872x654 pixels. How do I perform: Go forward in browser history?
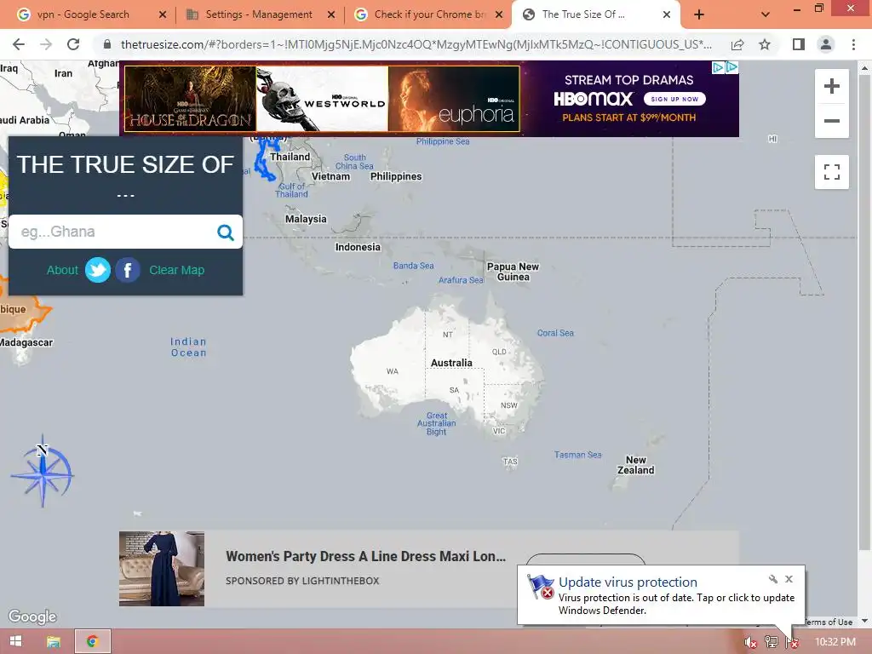coord(46,44)
